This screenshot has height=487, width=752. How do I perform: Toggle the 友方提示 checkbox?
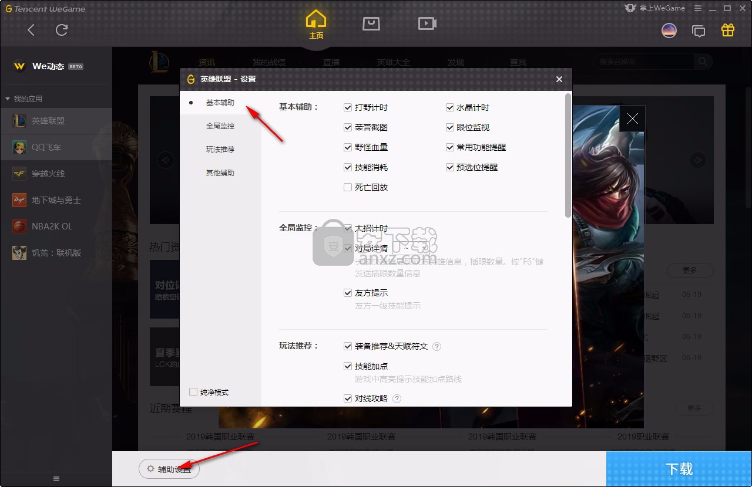[348, 293]
